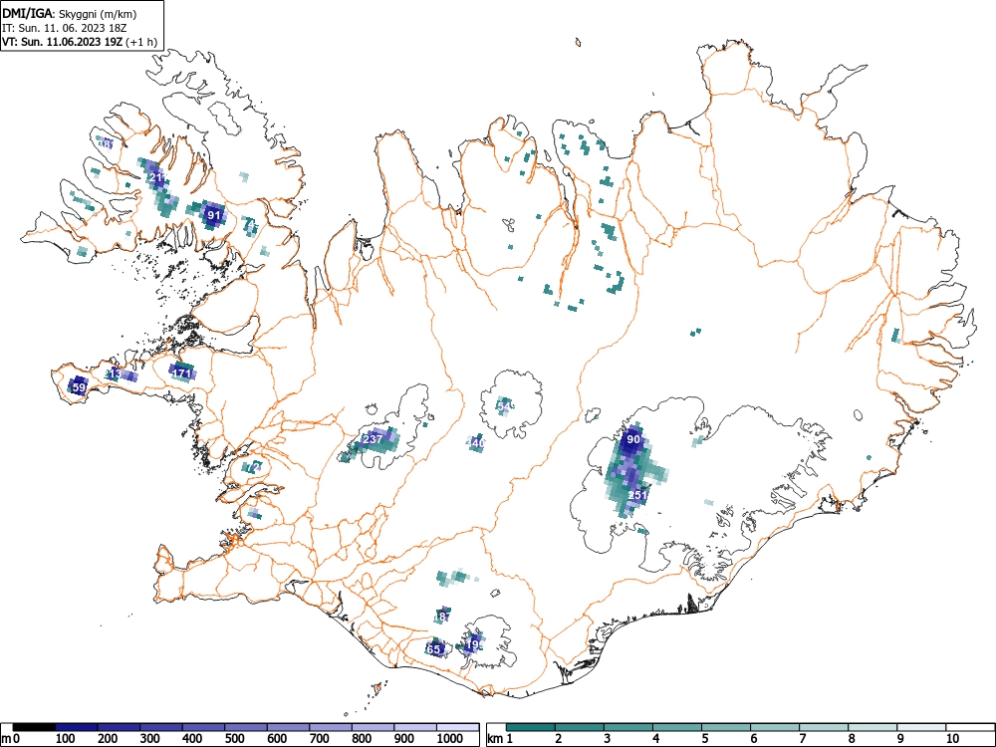This screenshot has height=747, width=996.
Task: Pick the lavender swatch above the 1000 m label
Action: (457, 727)
